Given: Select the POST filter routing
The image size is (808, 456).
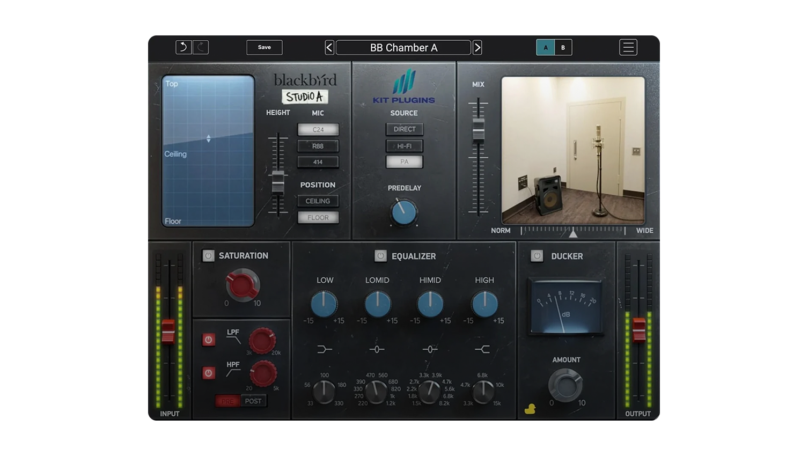Looking at the screenshot, I should (253, 401).
